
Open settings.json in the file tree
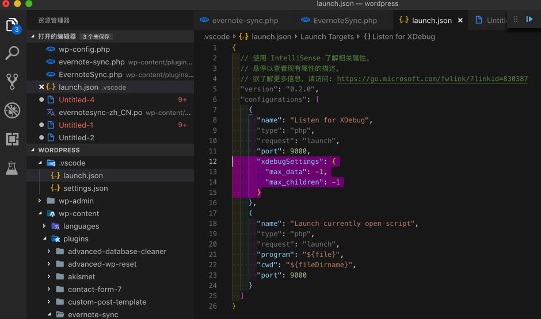point(85,189)
